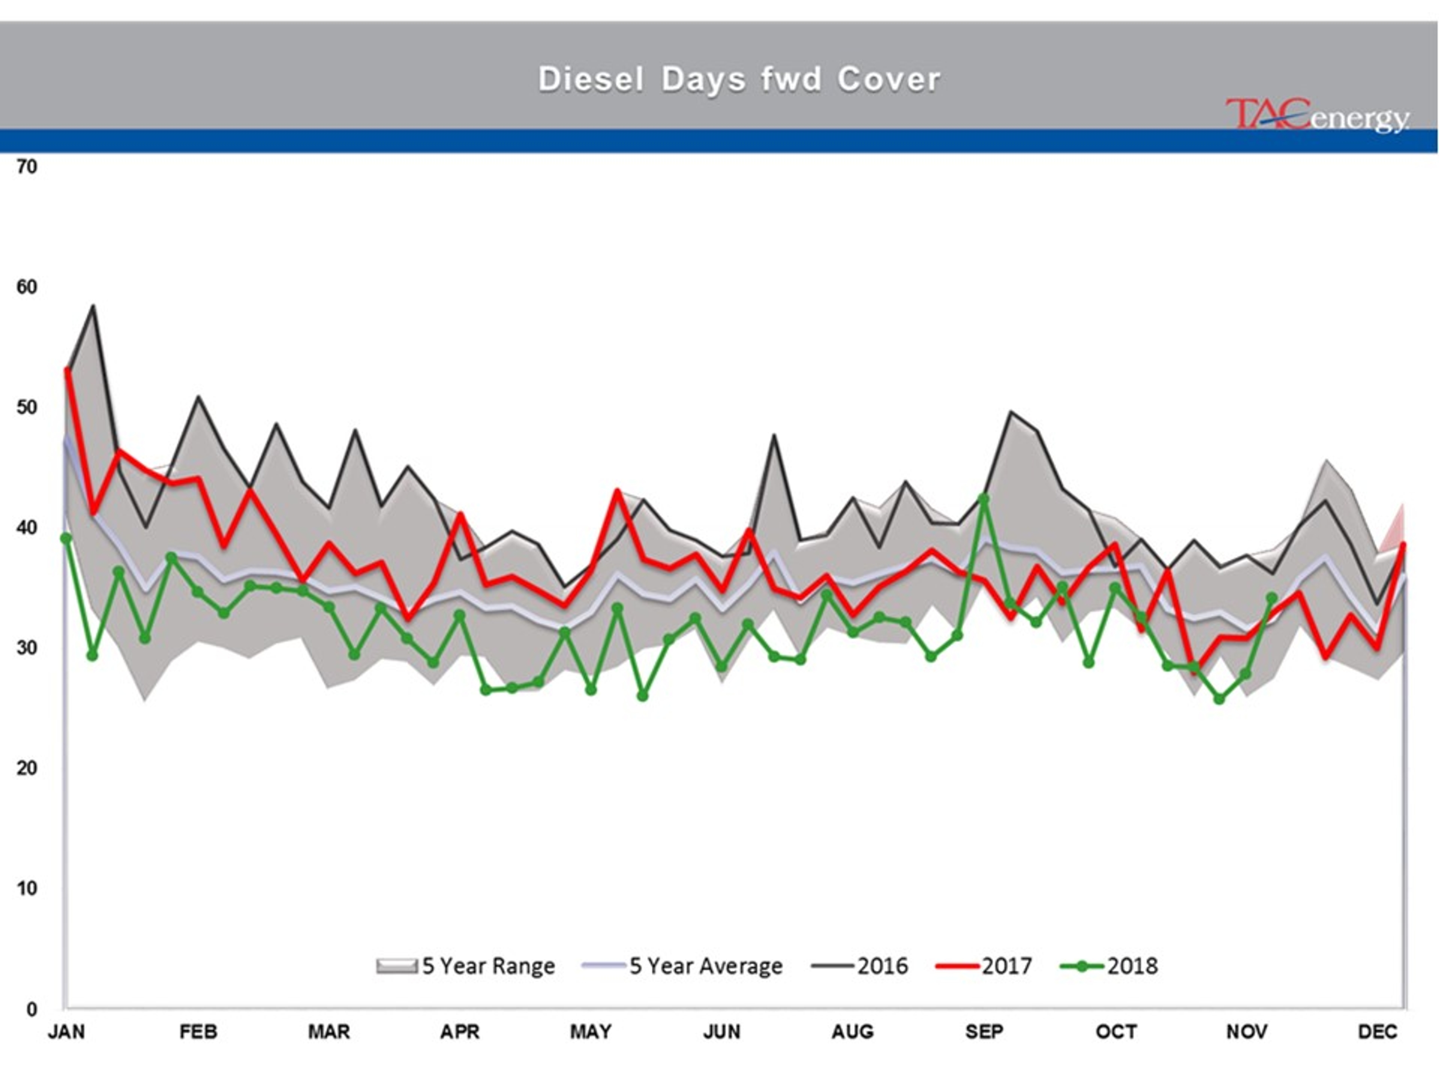
Task: Click the MAY axis label
Action: click(591, 1031)
